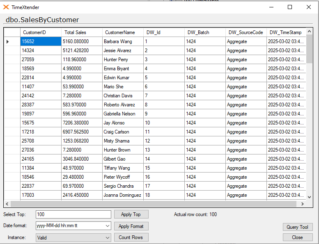
Task: Select the cell Emma Bryant
Action: tap(123, 69)
